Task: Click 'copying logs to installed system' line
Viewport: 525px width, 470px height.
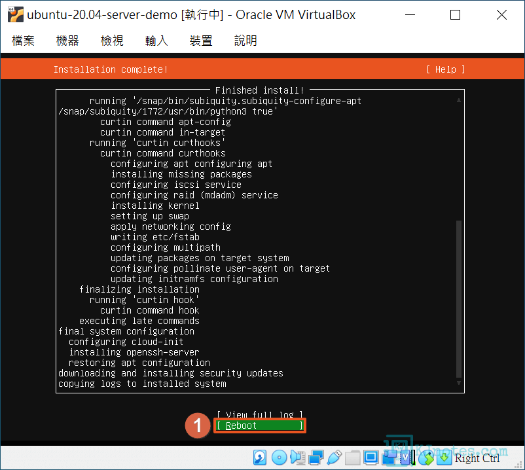Action: (x=142, y=384)
